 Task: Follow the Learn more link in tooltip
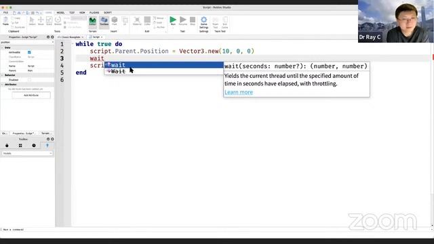pyautogui.click(x=239, y=92)
